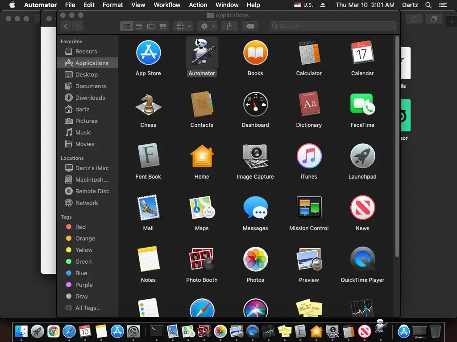Go back with the left arrow button
Viewport: 457px width, 342px height.
[66, 26]
